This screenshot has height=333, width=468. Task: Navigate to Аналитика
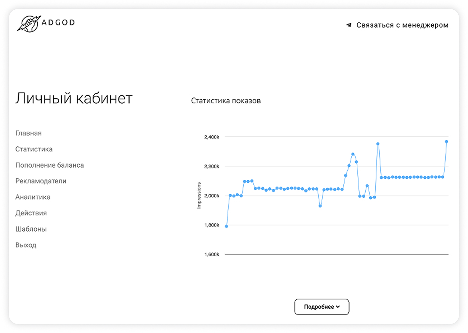click(33, 197)
